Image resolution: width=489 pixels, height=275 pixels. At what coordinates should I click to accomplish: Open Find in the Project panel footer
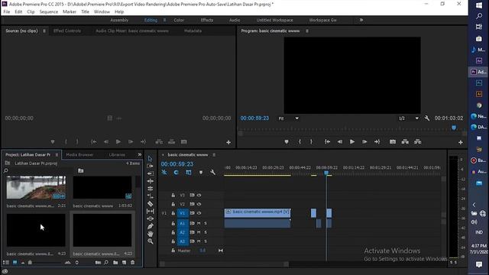(x=106, y=263)
